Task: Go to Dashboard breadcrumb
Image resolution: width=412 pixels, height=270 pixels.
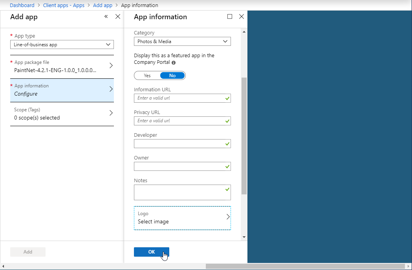Action: click(22, 5)
